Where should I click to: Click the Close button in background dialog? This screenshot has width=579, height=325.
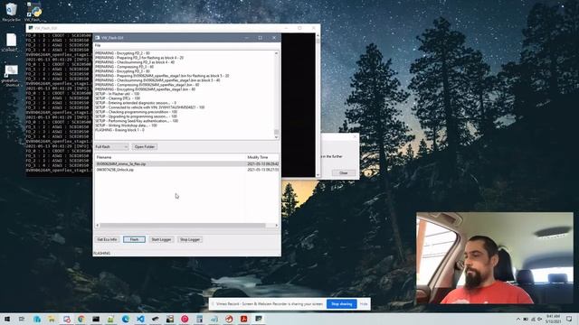(x=344, y=172)
